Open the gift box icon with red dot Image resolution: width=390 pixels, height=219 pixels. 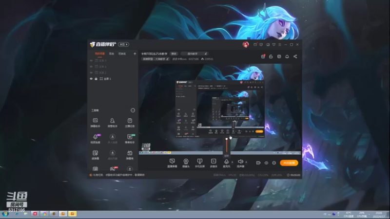pos(263,56)
